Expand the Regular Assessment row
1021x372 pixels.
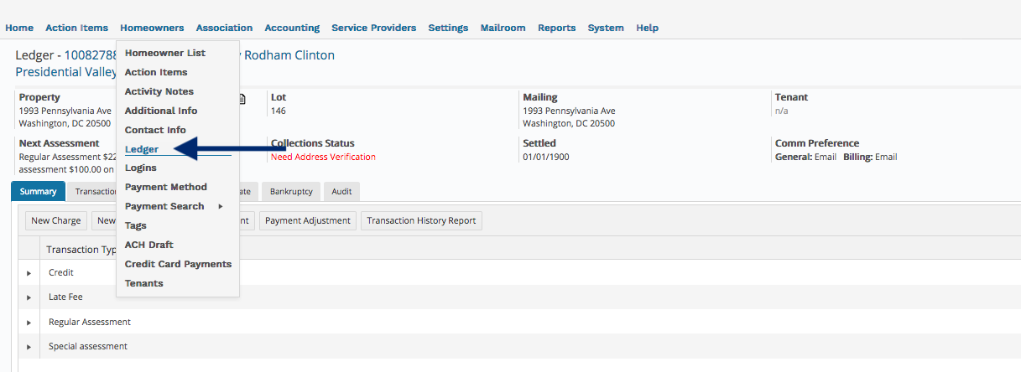(29, 322)
